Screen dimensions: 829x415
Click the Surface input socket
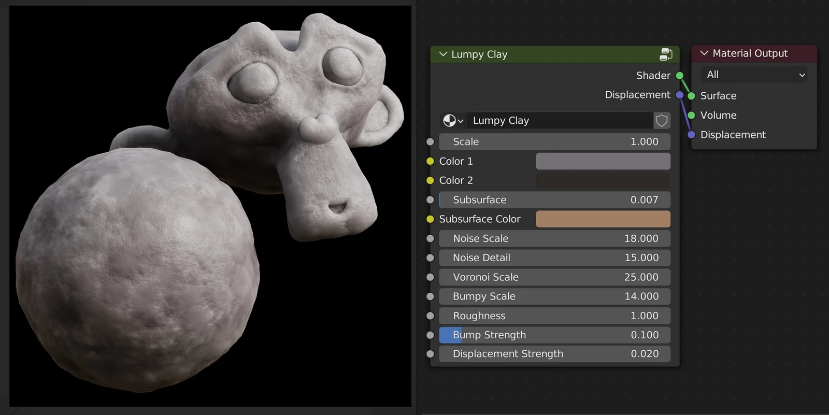tap(691, 96)
